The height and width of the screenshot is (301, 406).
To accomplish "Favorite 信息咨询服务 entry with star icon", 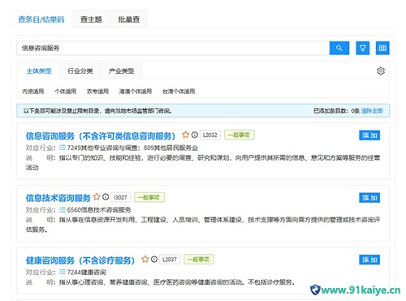I will coord(185,135).
